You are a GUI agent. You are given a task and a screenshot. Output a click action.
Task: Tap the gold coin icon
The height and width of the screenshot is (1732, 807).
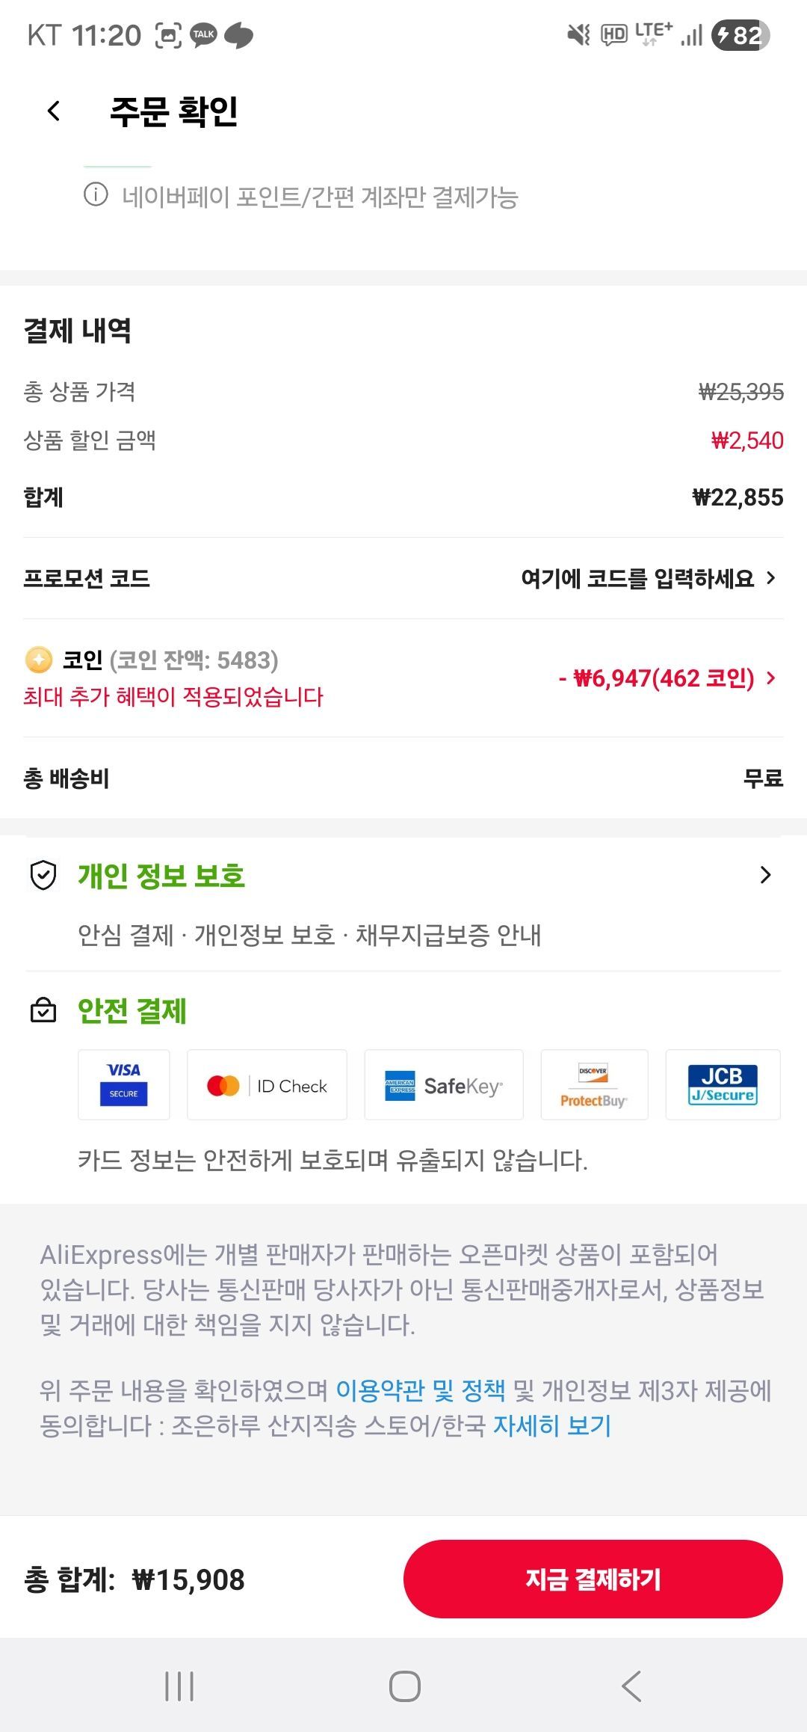click(39, 660)
